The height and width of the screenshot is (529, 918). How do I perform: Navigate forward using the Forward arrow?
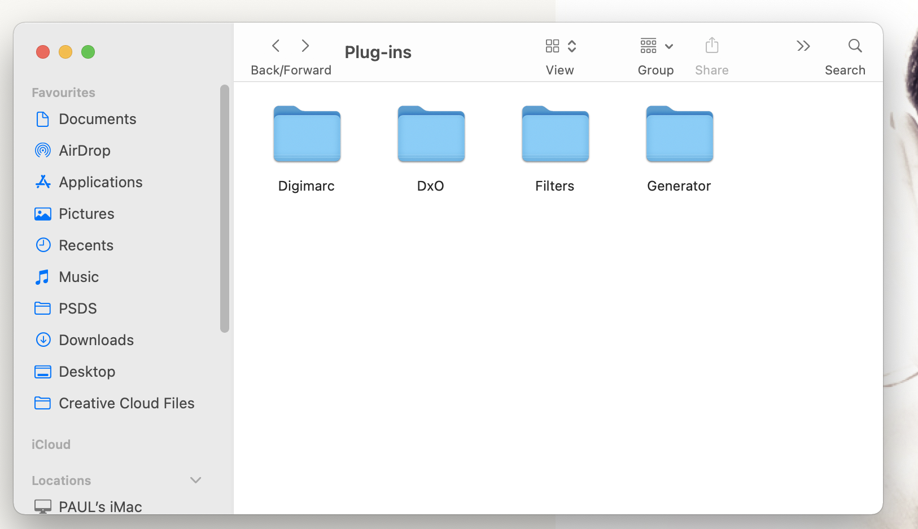point(305,46)
